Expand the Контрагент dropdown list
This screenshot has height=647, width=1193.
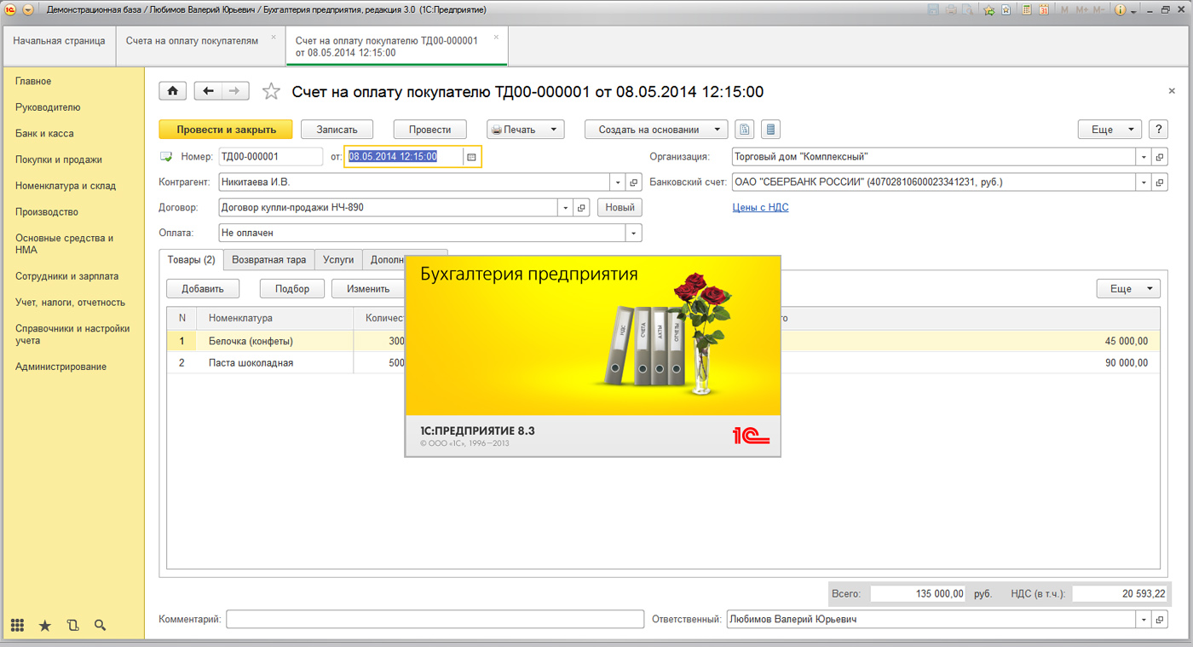click(x=618, y=182)
